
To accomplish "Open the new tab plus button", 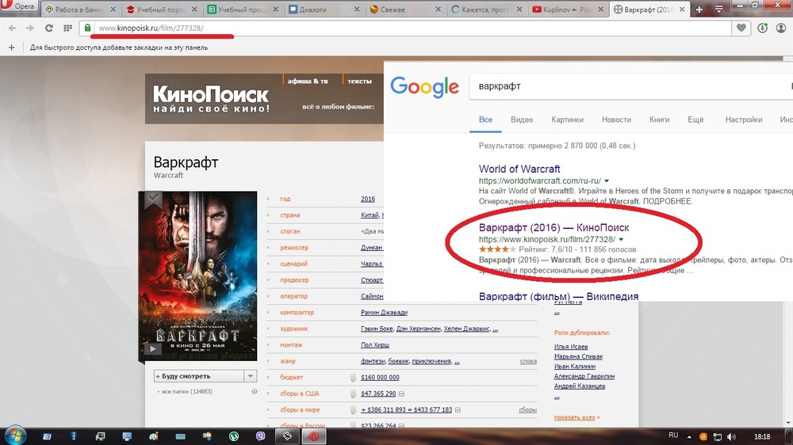I will coord(699,10).
